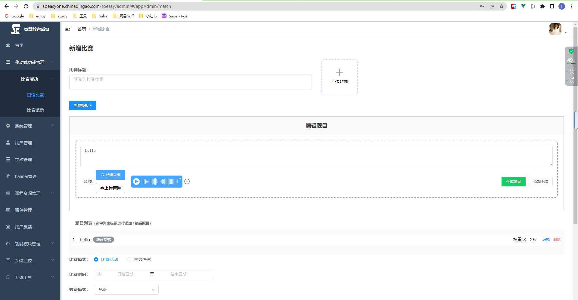Viewport: 578px width, 300px height.
Task: Expand the 系统监控 menu chevron
Action: 52,260
